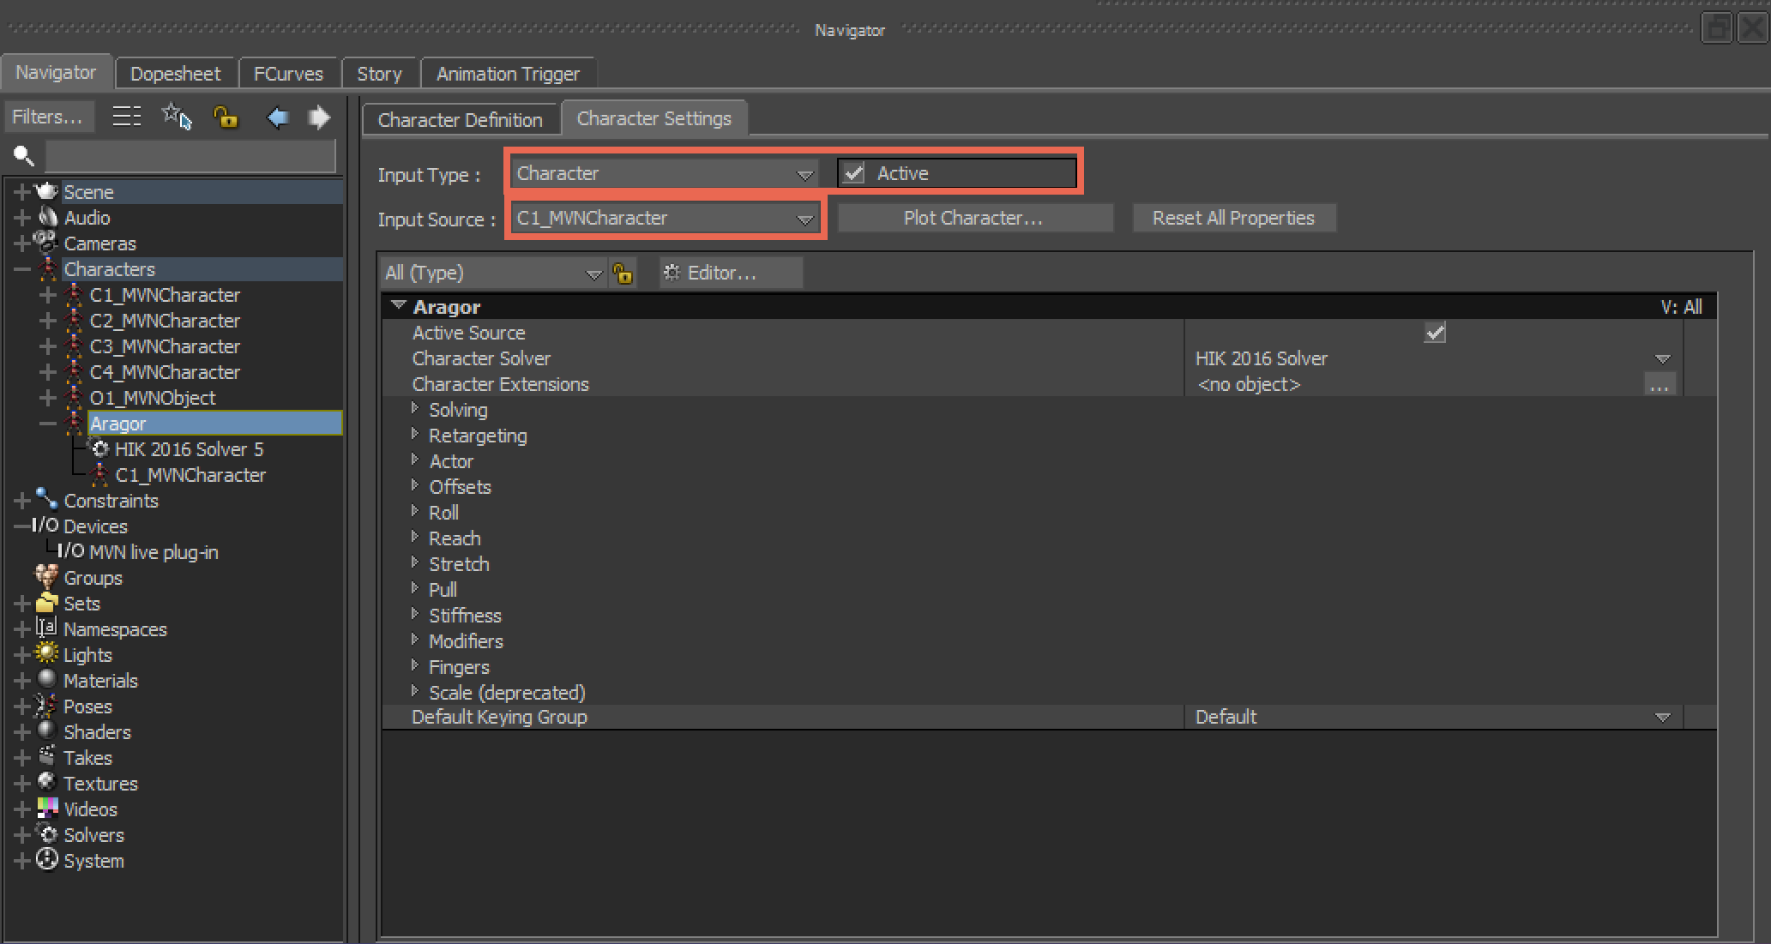Click the Character Extensions browse button
The height and width of the screenshot is (944, 1771).
pos(1660,385)
